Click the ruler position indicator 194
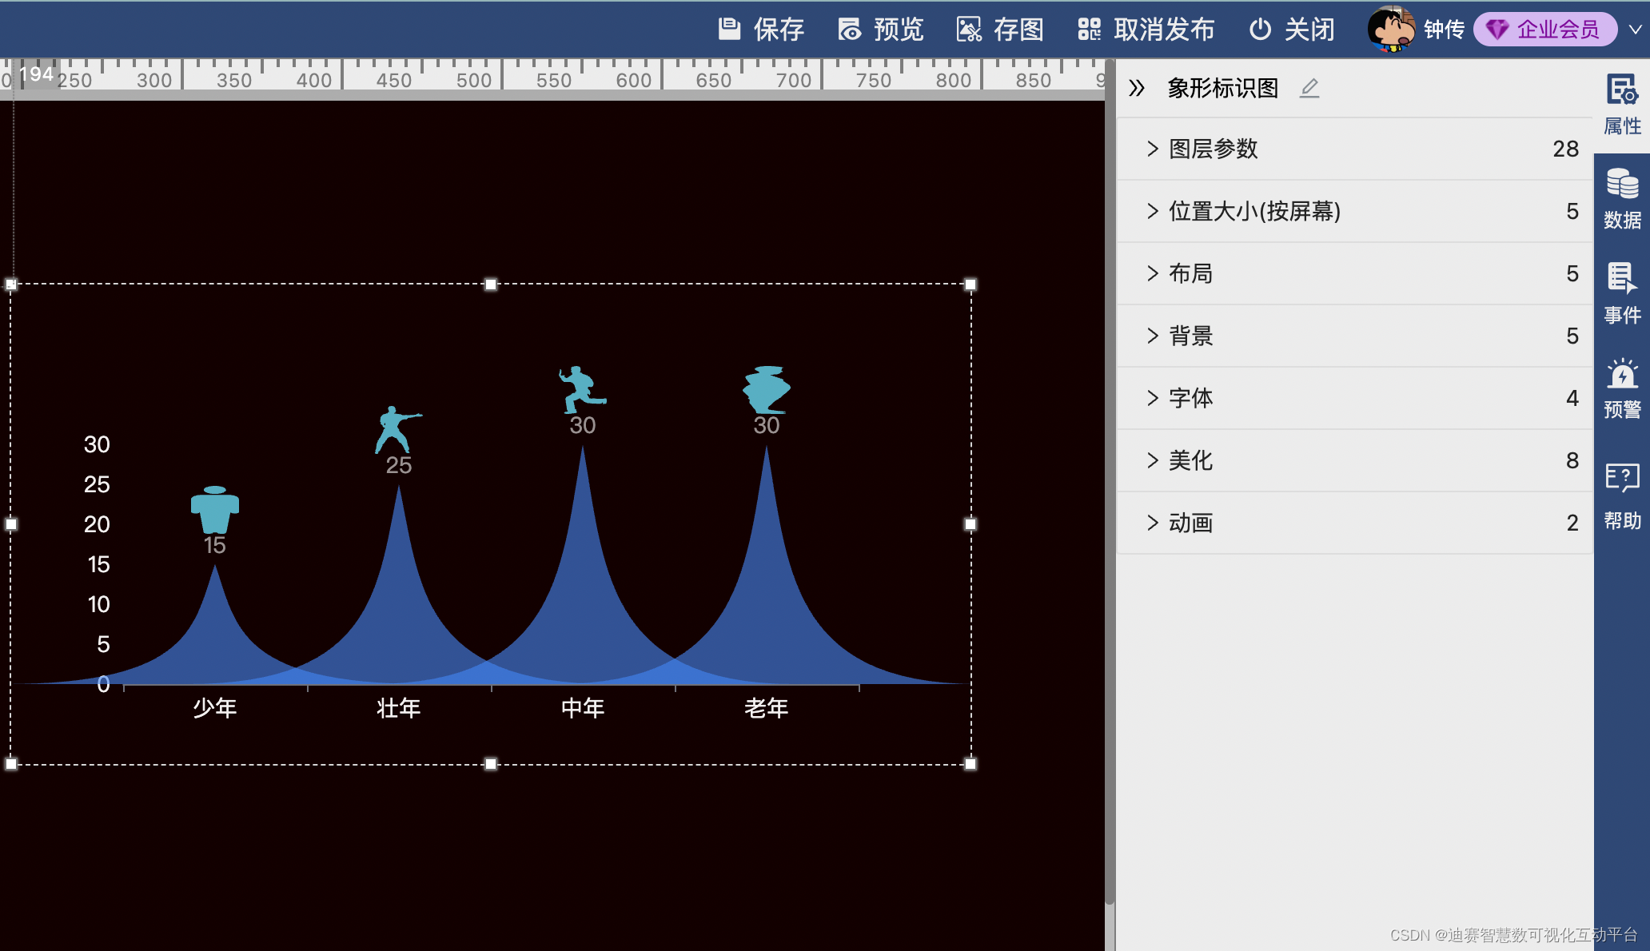The height and width of the screenshot is (951, 1650). 37,74
